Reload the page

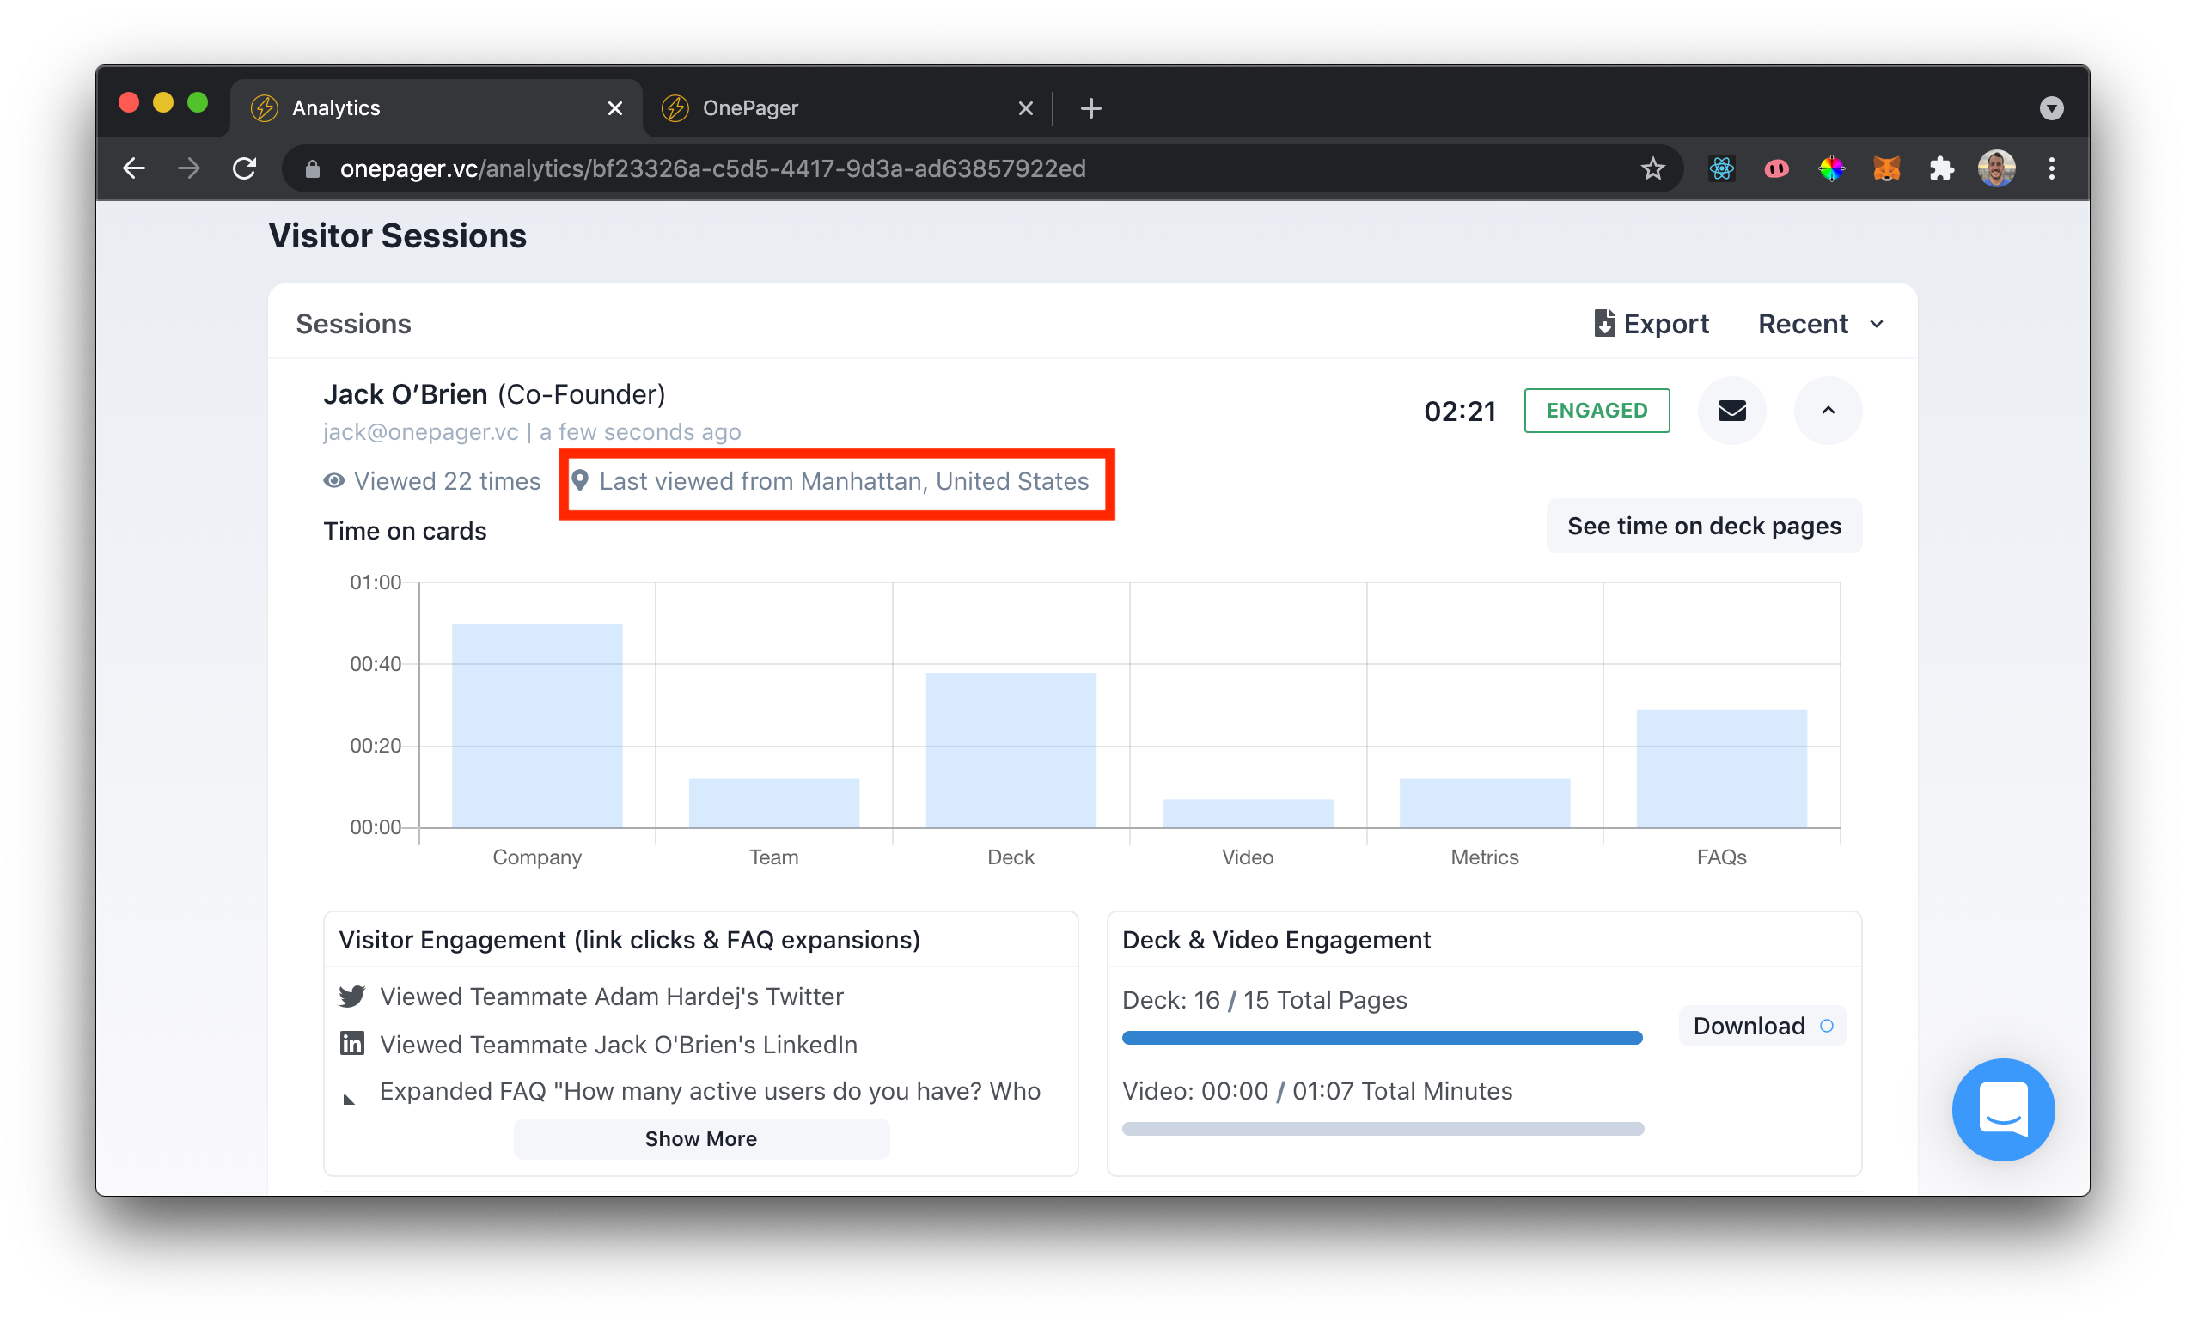click(x=245, y=168)
